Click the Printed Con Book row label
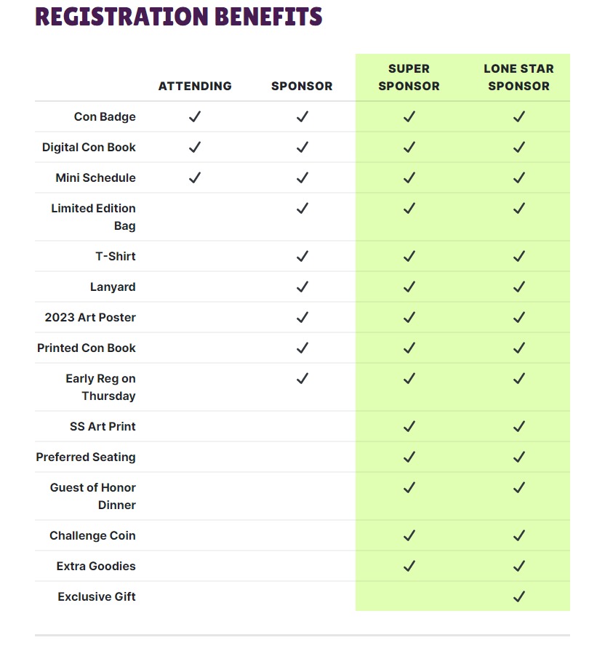 pyautogui.click(x=87, y=348)
